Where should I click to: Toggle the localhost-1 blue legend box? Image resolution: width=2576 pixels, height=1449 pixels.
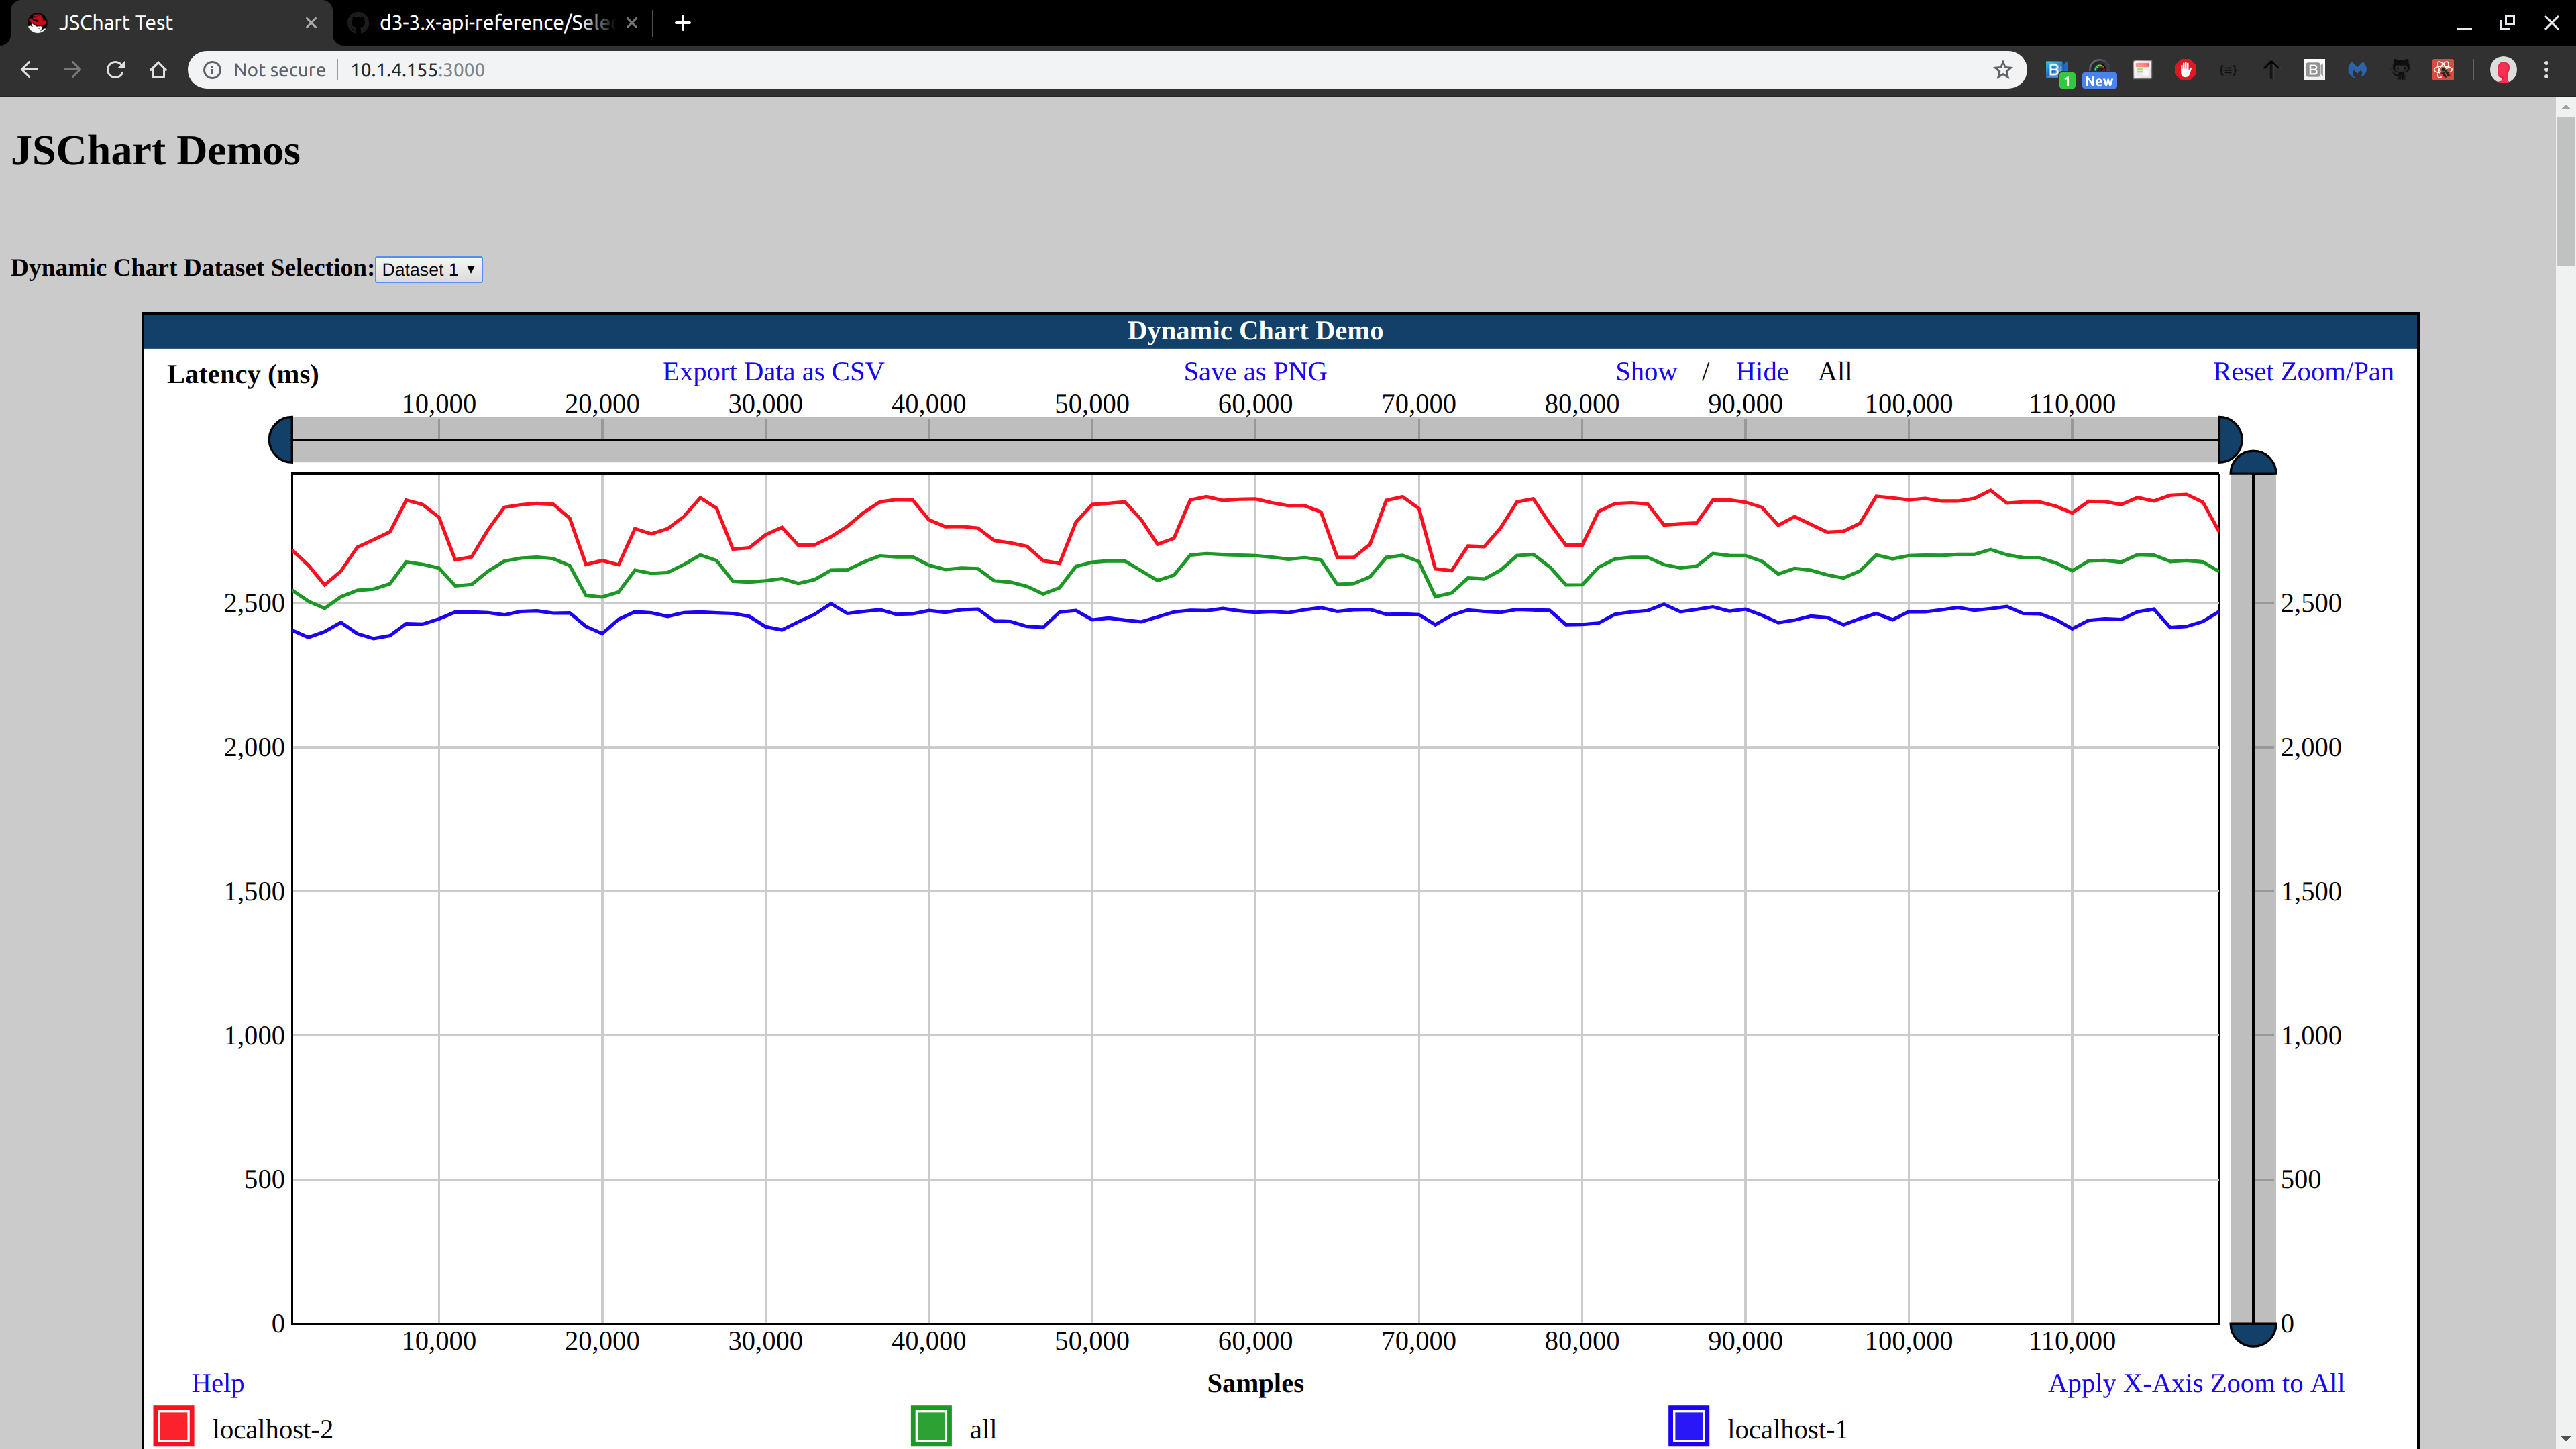(x=1688, y=1426)
